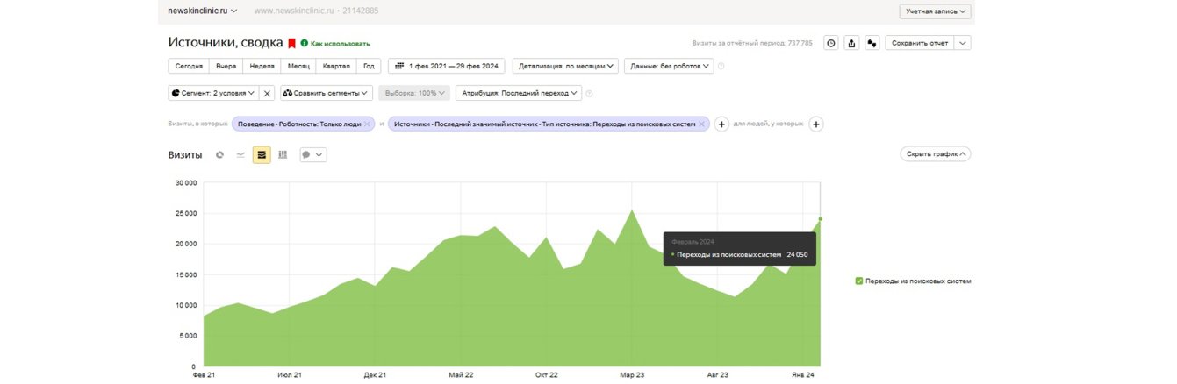Viewport: 1177px width, 384px height.
Task: Remove the 'Только люди' filter chip
Action: point(367,124)
